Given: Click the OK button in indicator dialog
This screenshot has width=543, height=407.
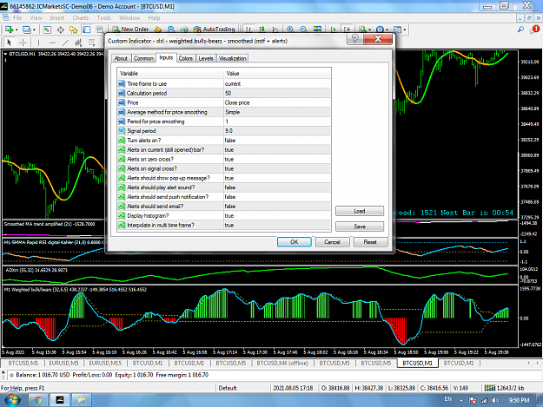Looking at the screenshot, I should pos(295,242).
